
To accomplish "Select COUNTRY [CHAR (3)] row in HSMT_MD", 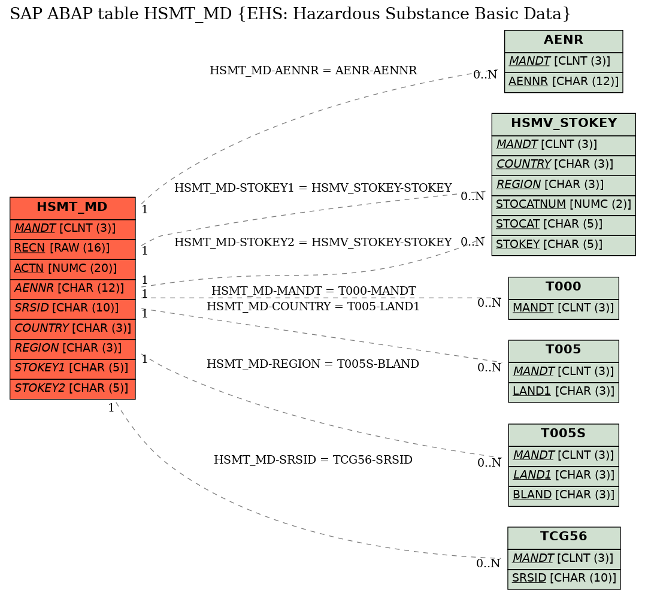I will 72,329.
